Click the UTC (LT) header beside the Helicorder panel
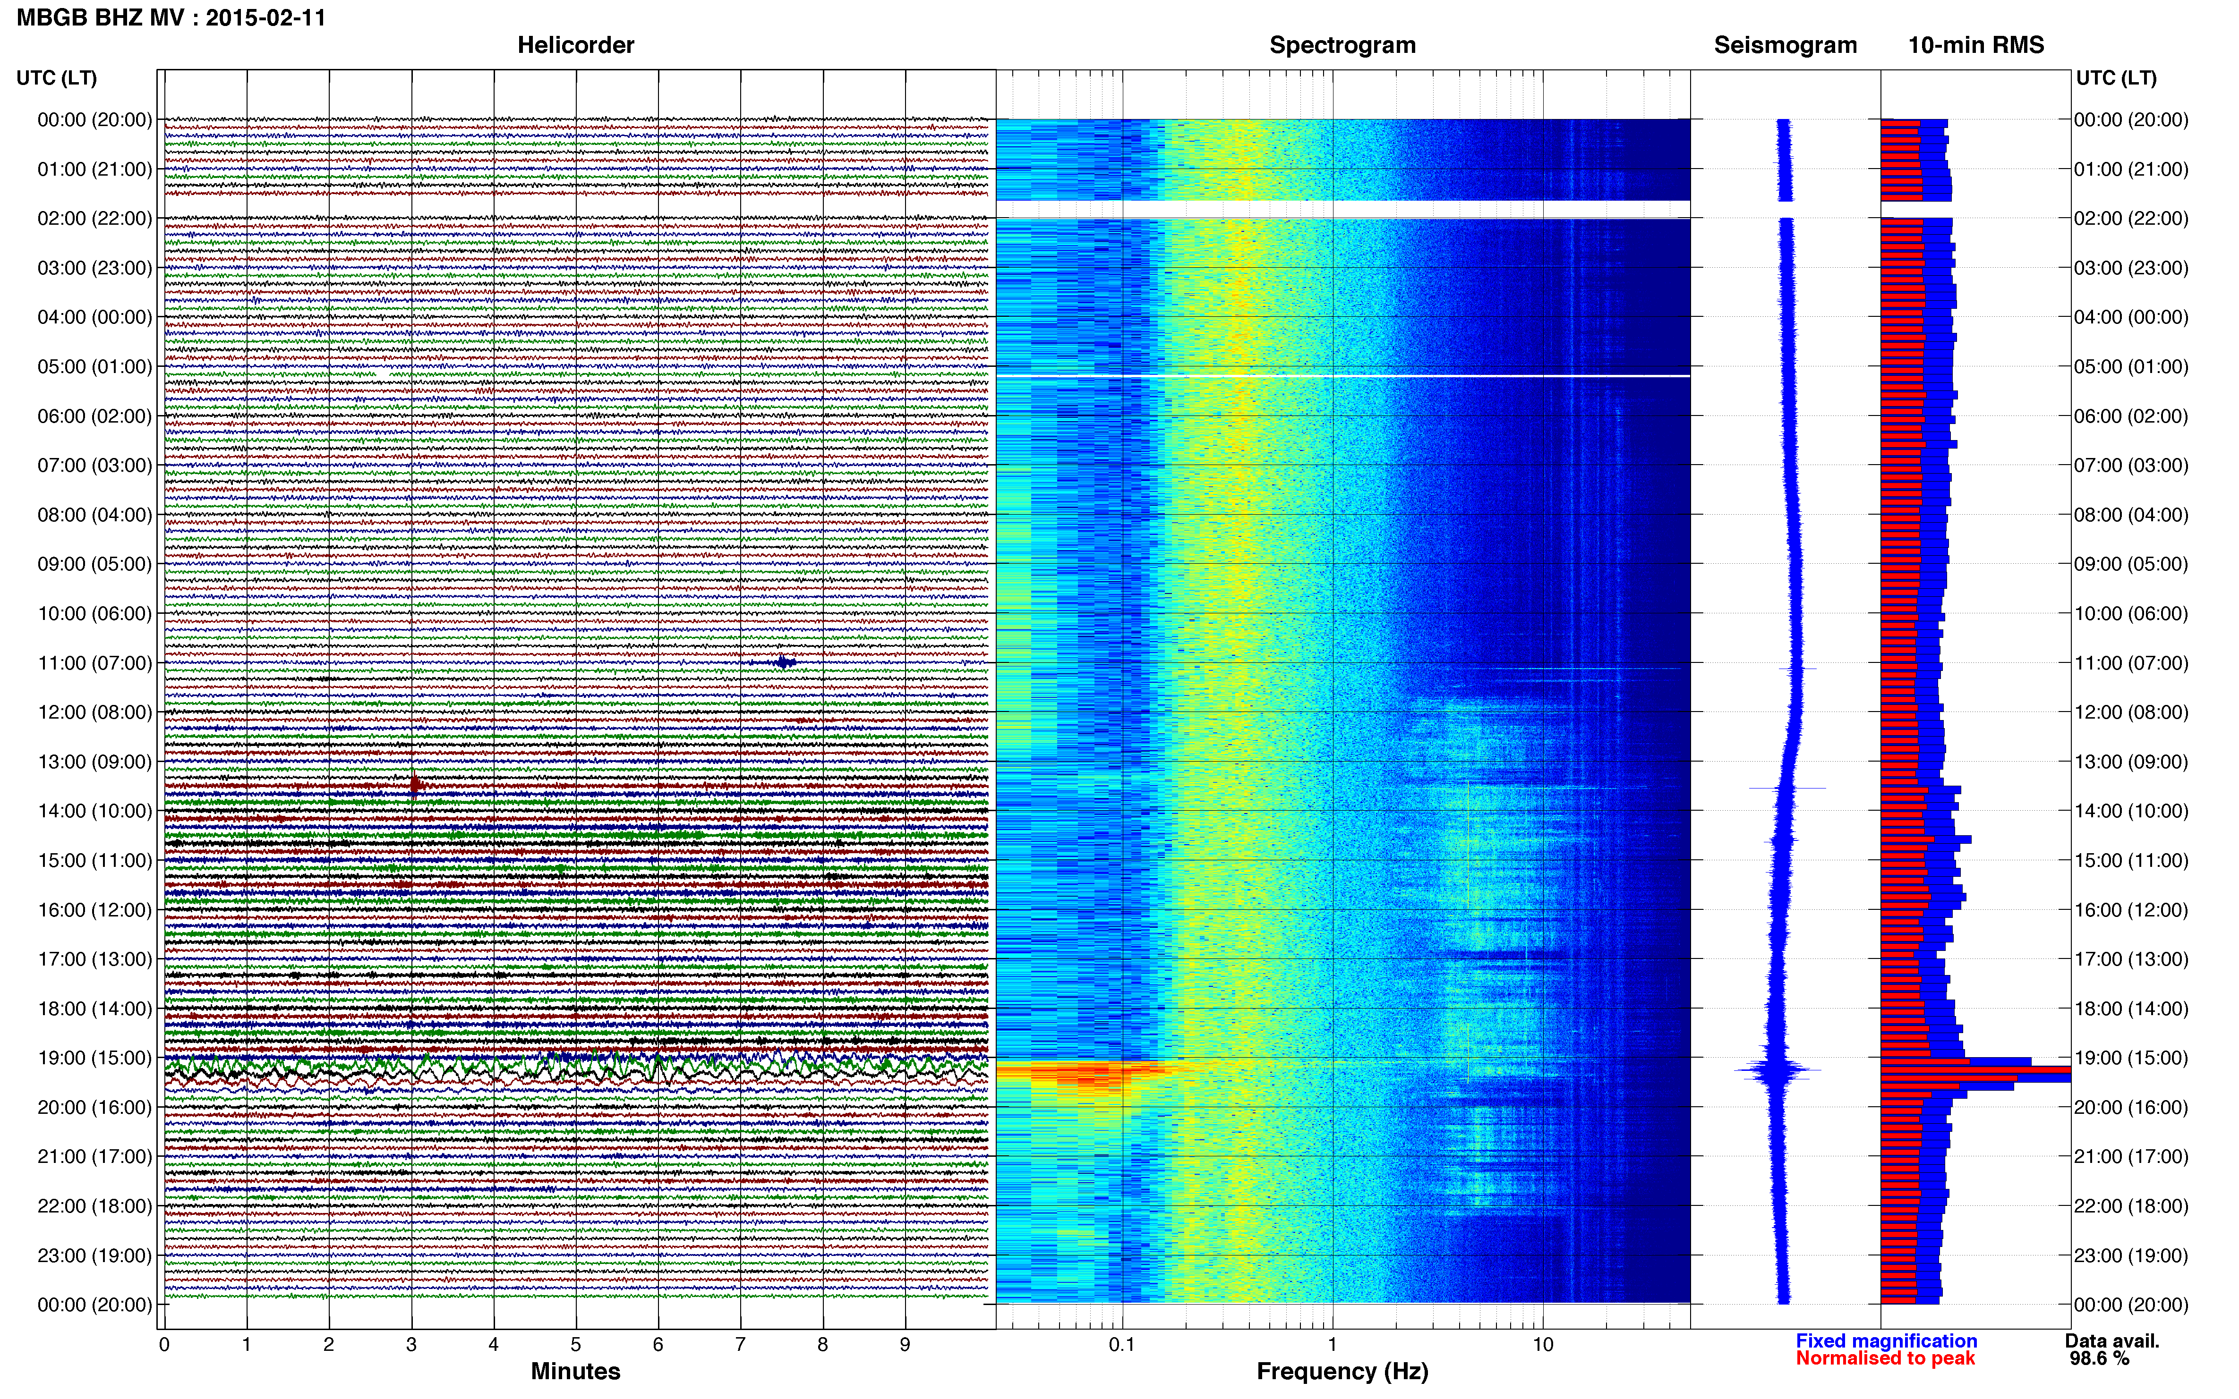This screenshot has height=1399, width=2239. tap(57, 78)
